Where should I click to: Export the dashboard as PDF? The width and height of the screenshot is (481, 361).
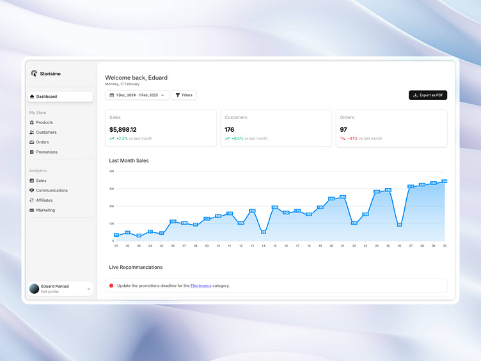point(428,95)
